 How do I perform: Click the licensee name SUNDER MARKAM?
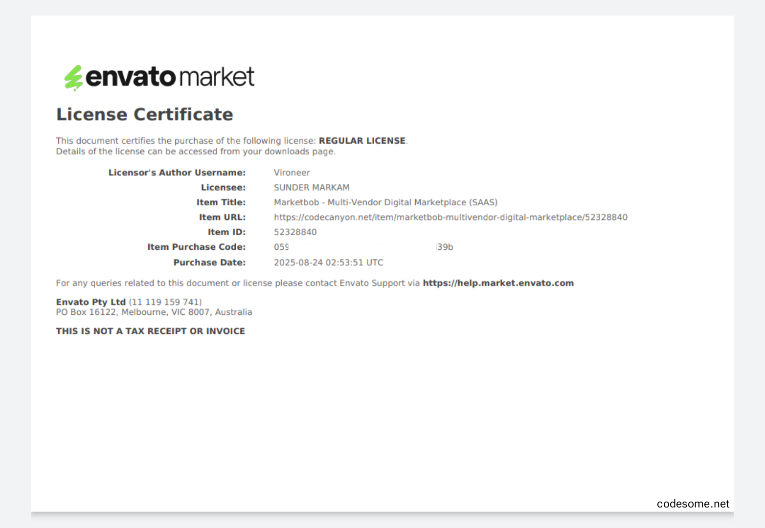[311, 188]
